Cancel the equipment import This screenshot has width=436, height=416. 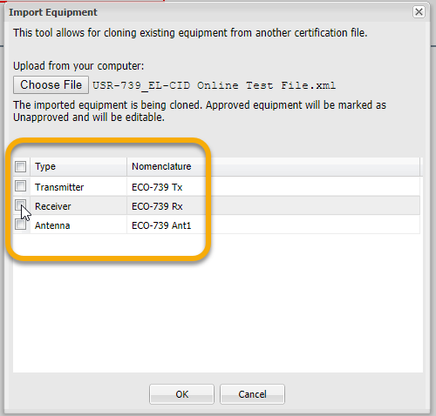252,394
